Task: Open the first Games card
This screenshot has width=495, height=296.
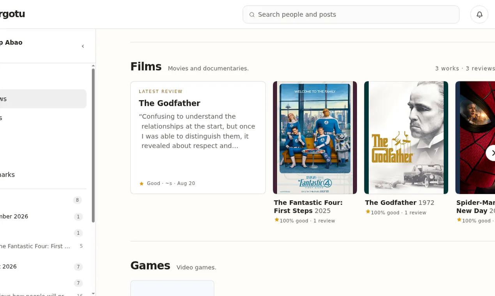Action: [172, 288]
